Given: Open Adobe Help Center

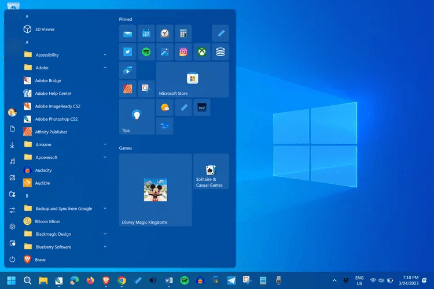Looking at the screenshot, I should [65, 94].
